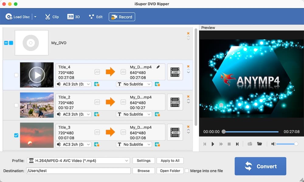The width and height of the screenshot is (304, 182).
Task: Open the Load Disc dropdown arrow
Action: (35, 17)
